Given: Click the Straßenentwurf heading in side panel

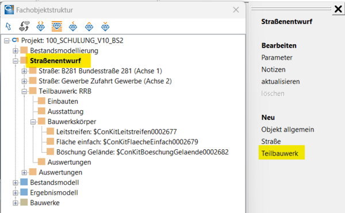Looking at the screenshot, I should tap(286, 21).
